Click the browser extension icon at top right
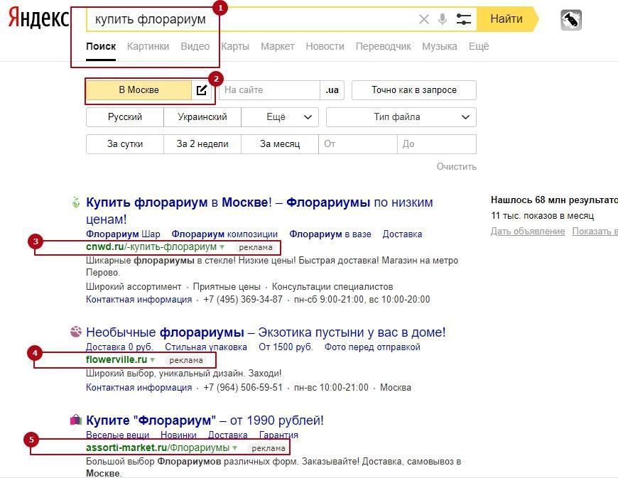The image size is (618, 478). (570, 20)
